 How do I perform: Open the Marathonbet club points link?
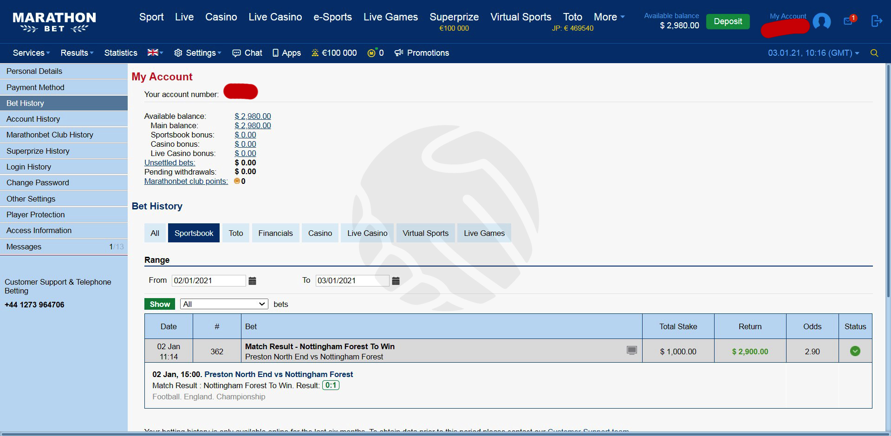(186, 181)
